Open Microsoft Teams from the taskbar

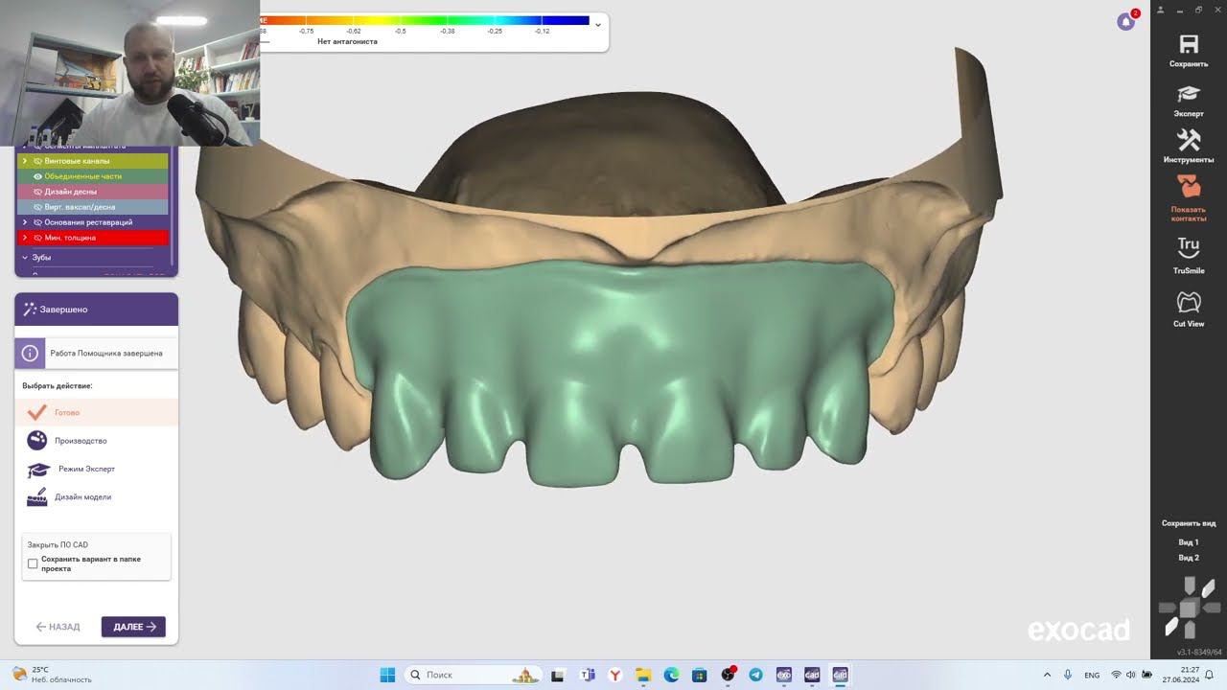(x=589, y=675)
